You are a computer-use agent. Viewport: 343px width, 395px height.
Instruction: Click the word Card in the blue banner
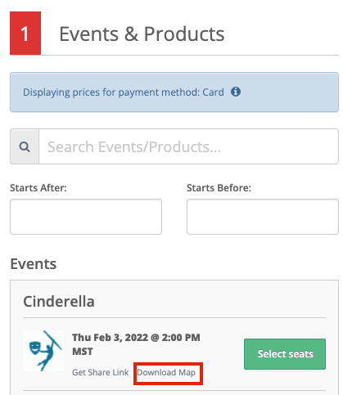coord(213,92)
